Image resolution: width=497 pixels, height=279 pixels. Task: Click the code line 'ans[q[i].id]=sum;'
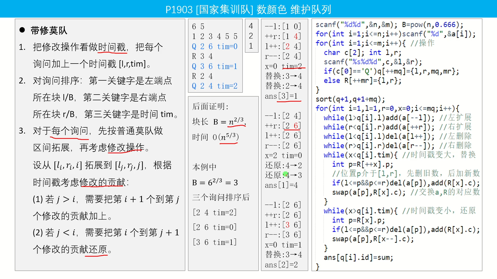click(x=359, y=257)
